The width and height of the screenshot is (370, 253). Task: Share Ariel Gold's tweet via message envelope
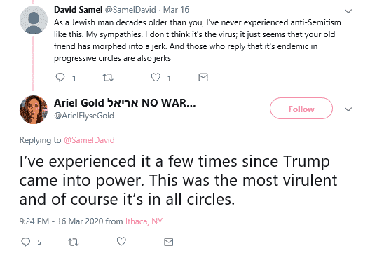coord(168,242)
